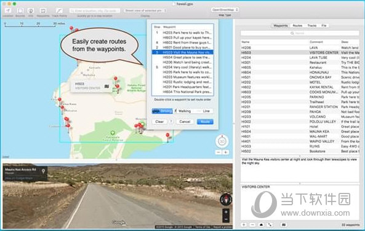Image resolution: width=365 pixels, height=231 pixels.
Task: Click the waypoint list search field
Action: pyautogui.click(x=300, y=33)
